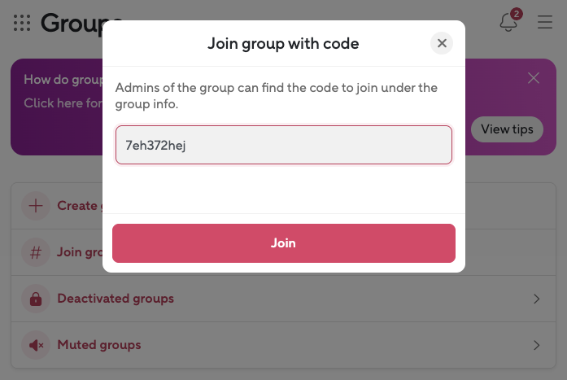Close the Join group dialog
The image size is (567, 380).
[442, 43]
